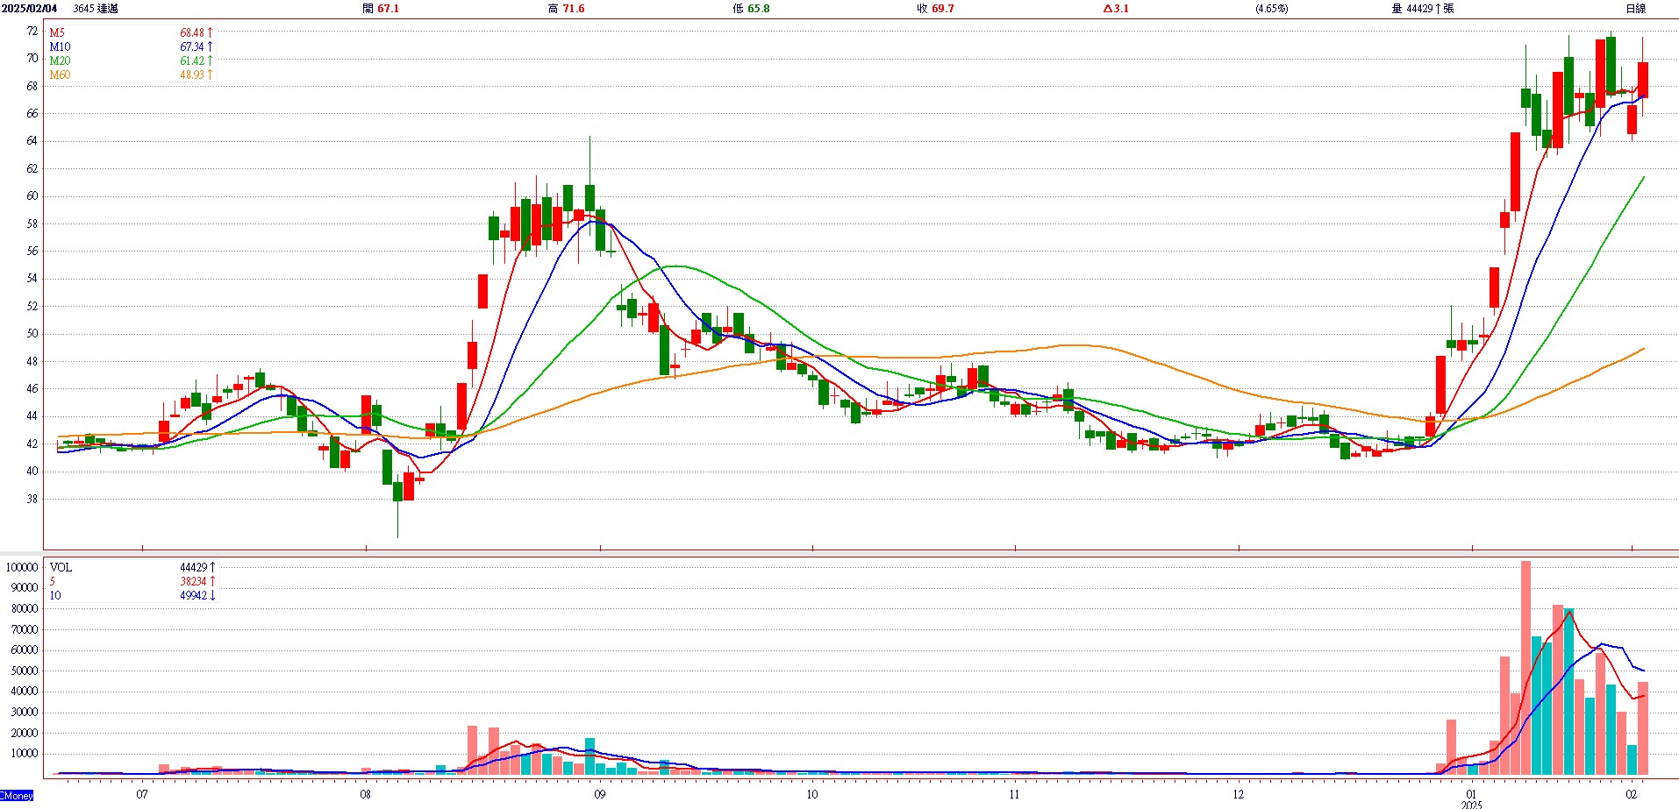Click the percent change "(4.65%)"
This screenshot has width=1679, height=809.
tap(1271, 9)
